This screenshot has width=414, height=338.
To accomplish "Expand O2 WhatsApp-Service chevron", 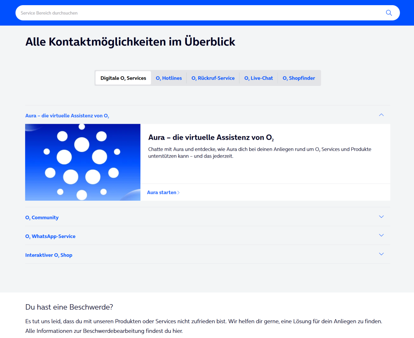I will [381, 235].
